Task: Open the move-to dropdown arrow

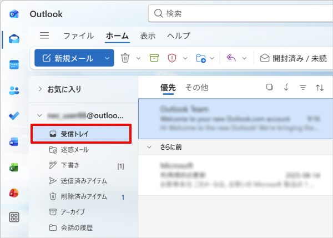Action: [x=212, y=58]
